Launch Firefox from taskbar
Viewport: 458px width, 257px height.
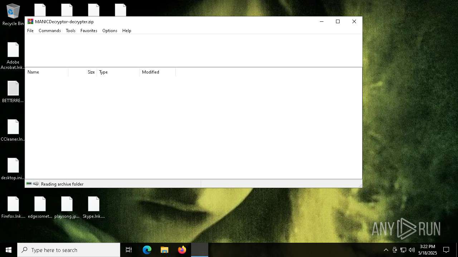pos(182,250)
